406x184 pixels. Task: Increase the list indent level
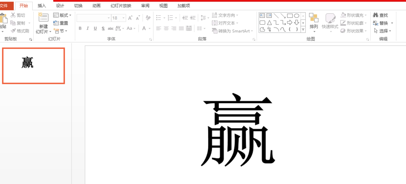192,18
